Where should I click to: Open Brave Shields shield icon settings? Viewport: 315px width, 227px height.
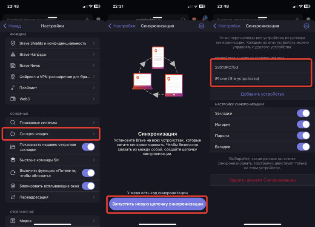[13, 43]
